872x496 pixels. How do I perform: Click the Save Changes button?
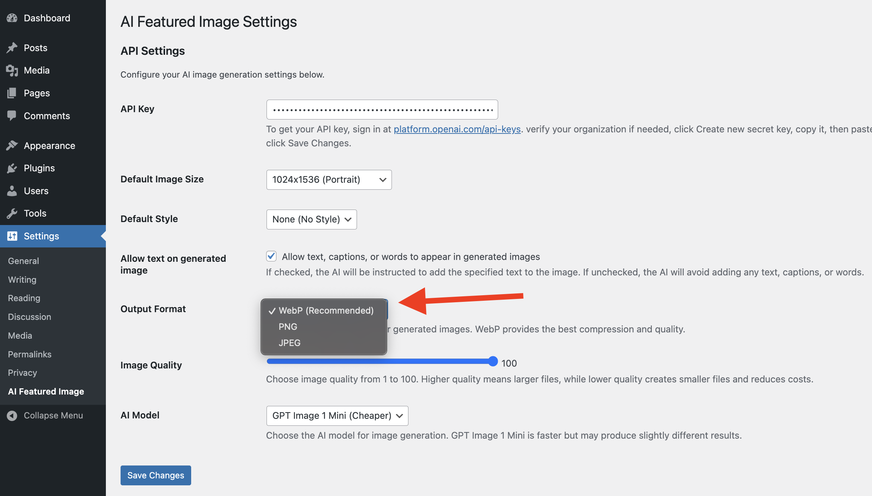156,475
